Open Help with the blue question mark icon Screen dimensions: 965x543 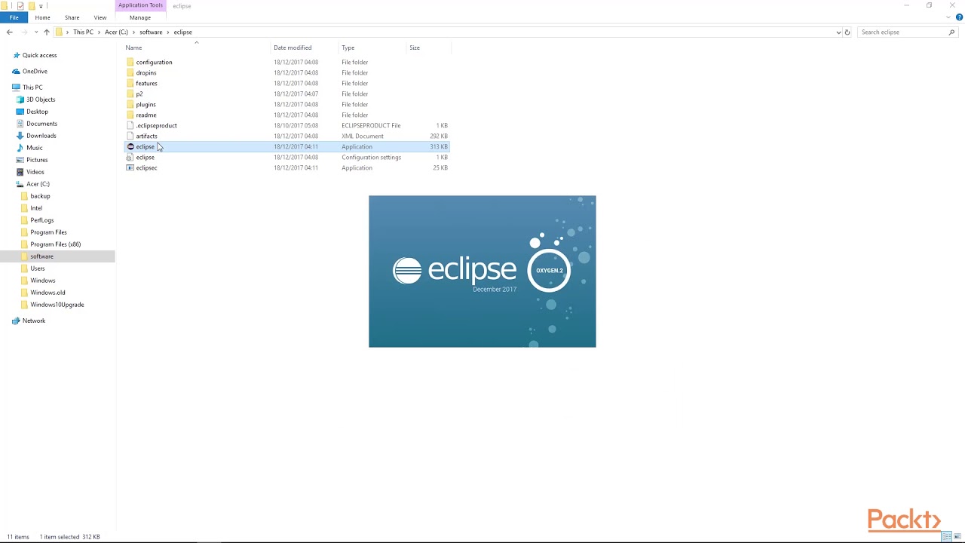coord(959,17)
